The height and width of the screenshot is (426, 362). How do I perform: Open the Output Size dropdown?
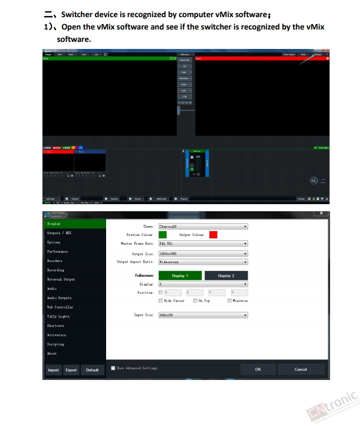[203, 254]
